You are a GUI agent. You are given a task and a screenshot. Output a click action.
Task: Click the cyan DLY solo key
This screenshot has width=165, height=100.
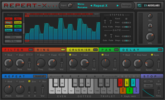click(x=133, y=83)
